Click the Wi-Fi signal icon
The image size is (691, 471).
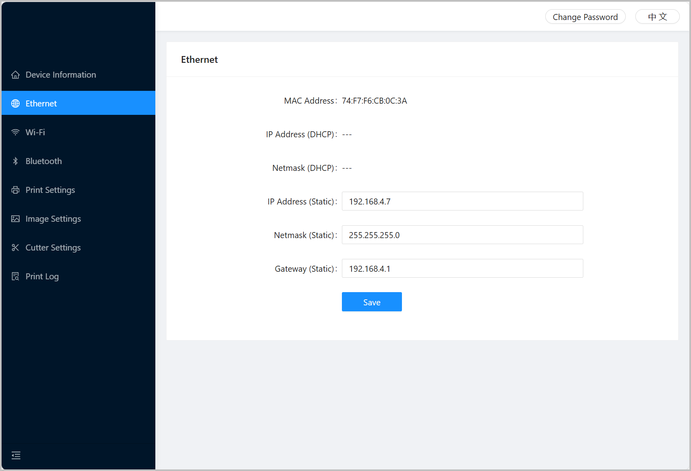click(x=15, y=132)
